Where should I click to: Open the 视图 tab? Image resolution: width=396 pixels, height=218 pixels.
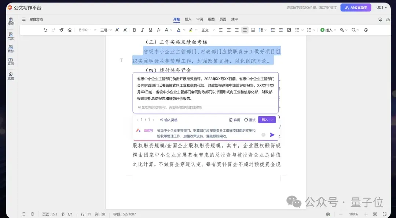[211, 19]
